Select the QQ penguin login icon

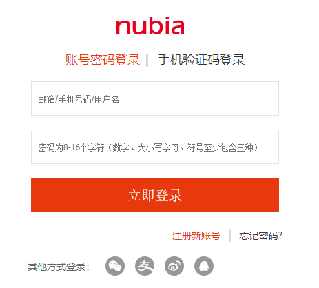[x=204, y=266]
